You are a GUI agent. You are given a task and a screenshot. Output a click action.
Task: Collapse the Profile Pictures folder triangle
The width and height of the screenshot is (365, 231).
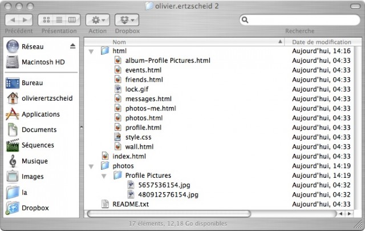pyautogui.click(x=104, y=176)
